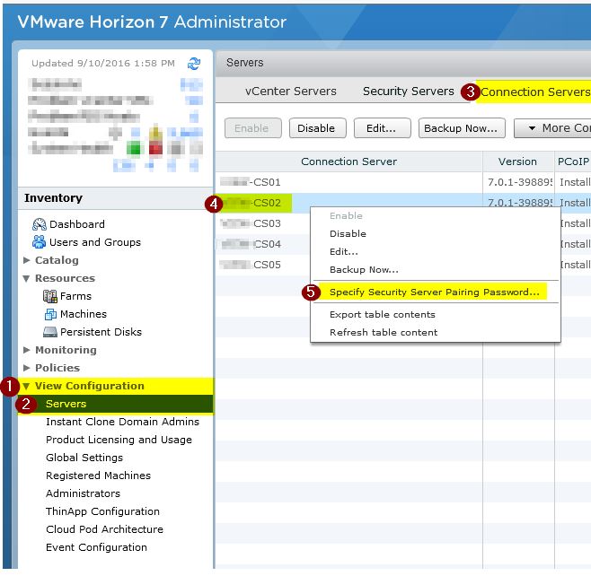The height and width of the screenshot is (576, 591).
Task: Click the Persistent Disks drive icon
Action: [50, 332]
